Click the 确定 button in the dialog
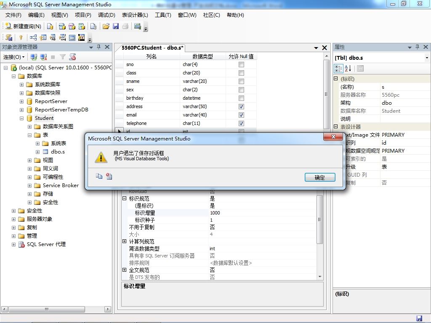Image resolution: width=431 pixels, height=323 pixels. [320, 177]
